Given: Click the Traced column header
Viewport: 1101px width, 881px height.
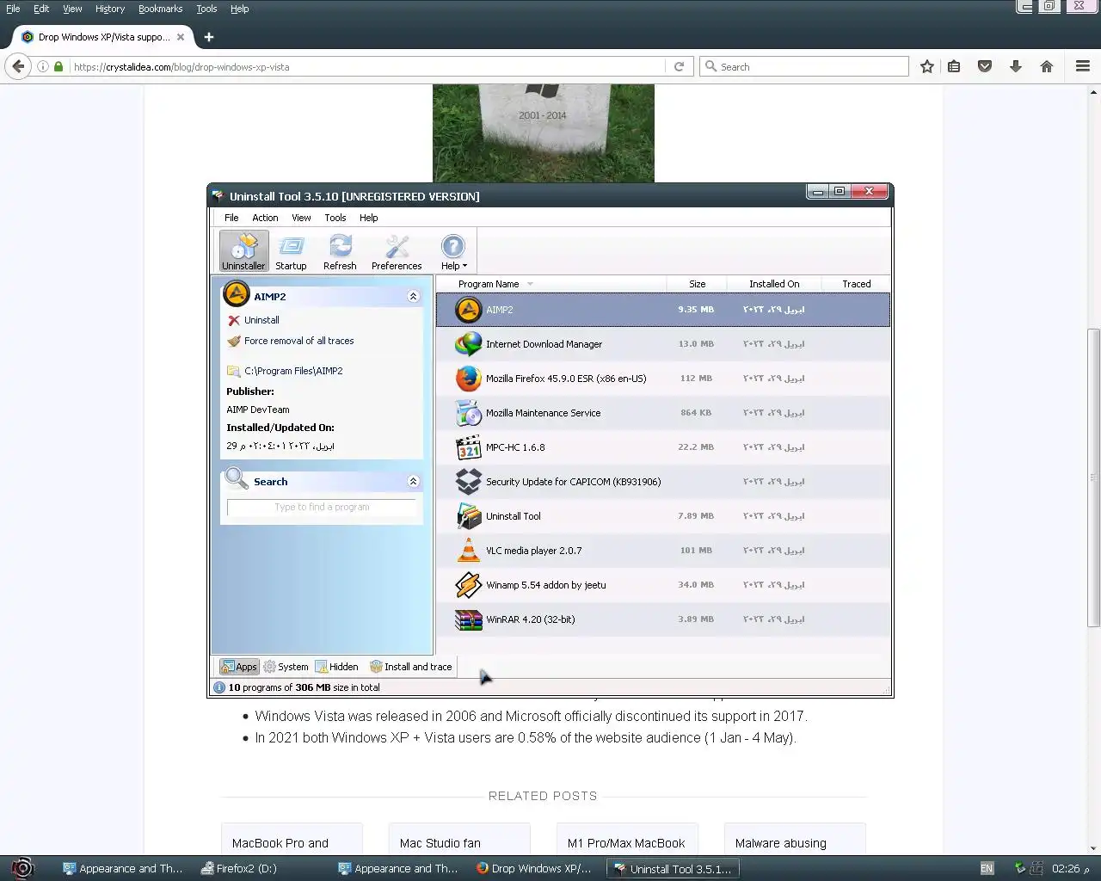Looking at the screenshot, I should pos(856,284).
